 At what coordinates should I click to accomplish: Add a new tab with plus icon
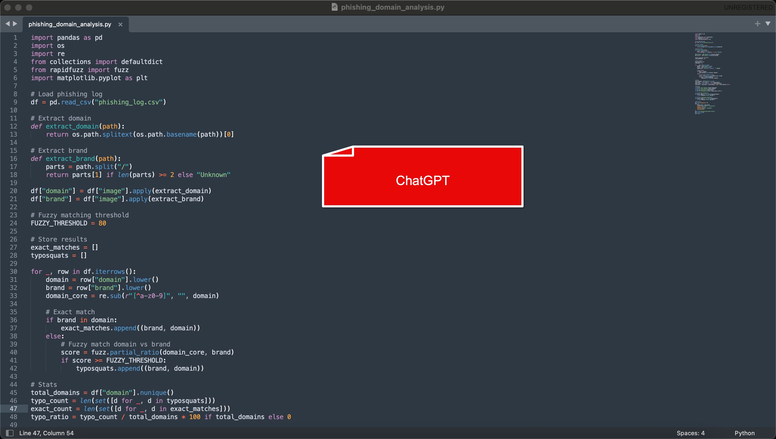click(x=757, y=23)
